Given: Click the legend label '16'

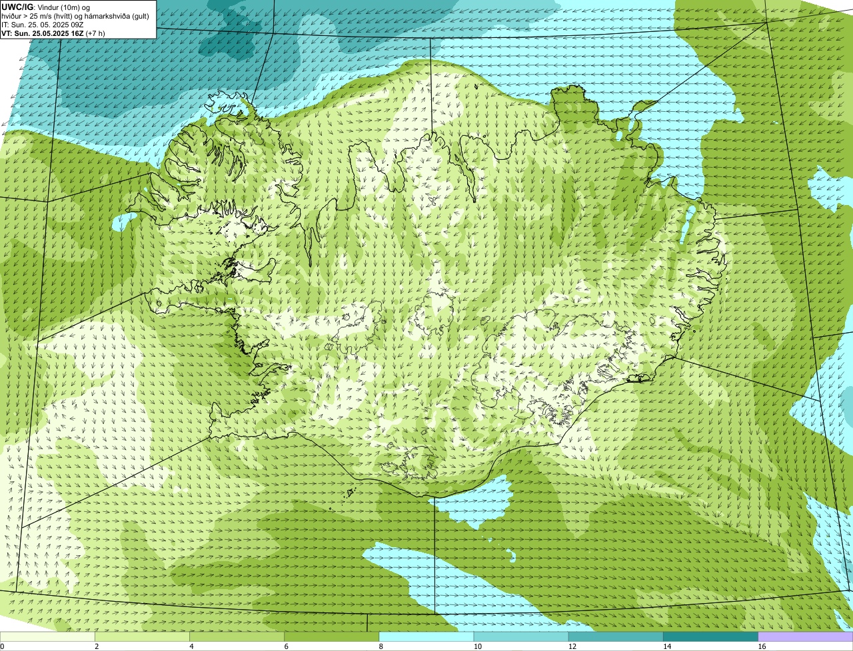Looking at the screenshot, I should click(761, 646).
